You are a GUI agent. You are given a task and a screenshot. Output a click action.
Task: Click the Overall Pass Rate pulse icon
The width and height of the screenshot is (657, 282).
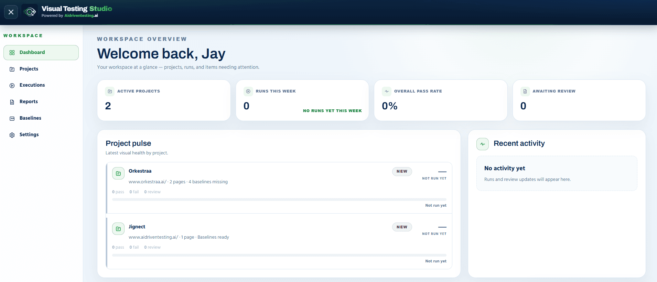[387, 91]
